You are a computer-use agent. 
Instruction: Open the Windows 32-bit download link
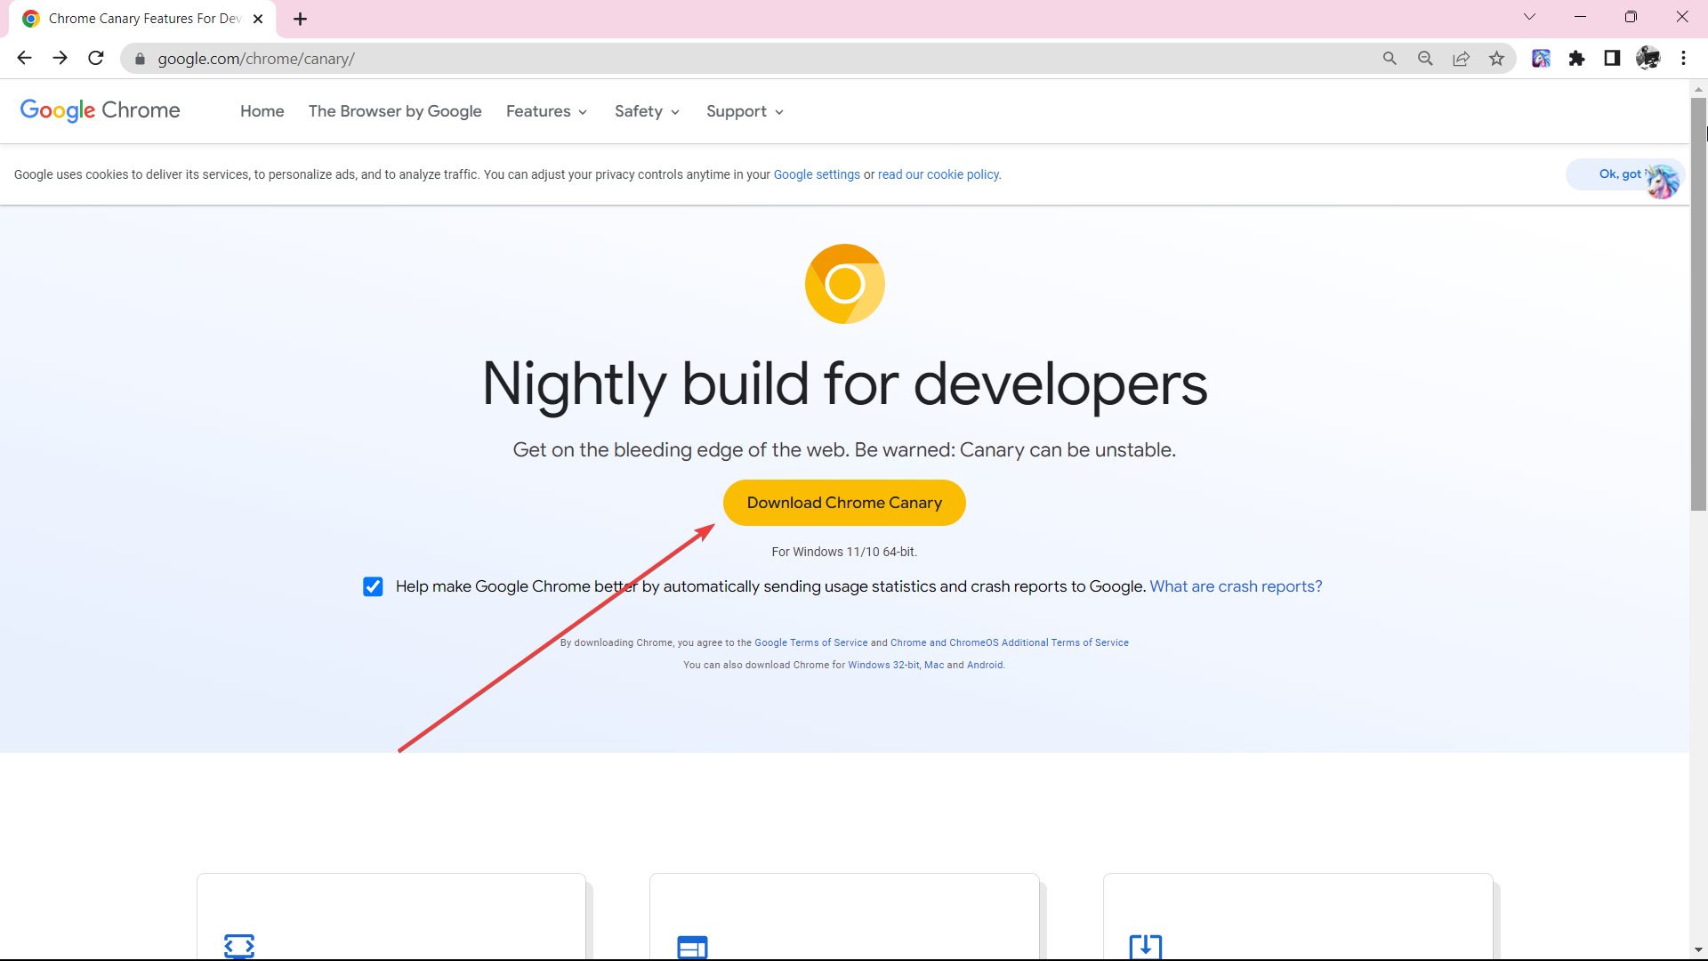(883, 665)
